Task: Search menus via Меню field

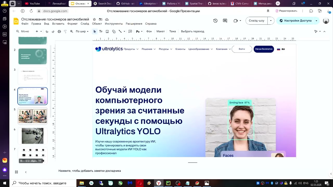Action: [23, 31]
